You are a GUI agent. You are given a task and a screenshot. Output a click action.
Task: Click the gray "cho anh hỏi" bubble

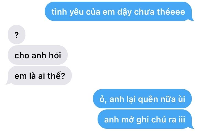click(38, 55)
